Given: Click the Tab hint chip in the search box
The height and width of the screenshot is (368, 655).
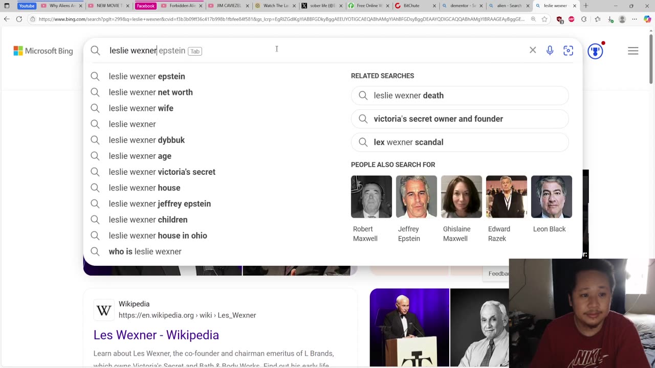Looking at the screenshot, I should tap(194, 51).
